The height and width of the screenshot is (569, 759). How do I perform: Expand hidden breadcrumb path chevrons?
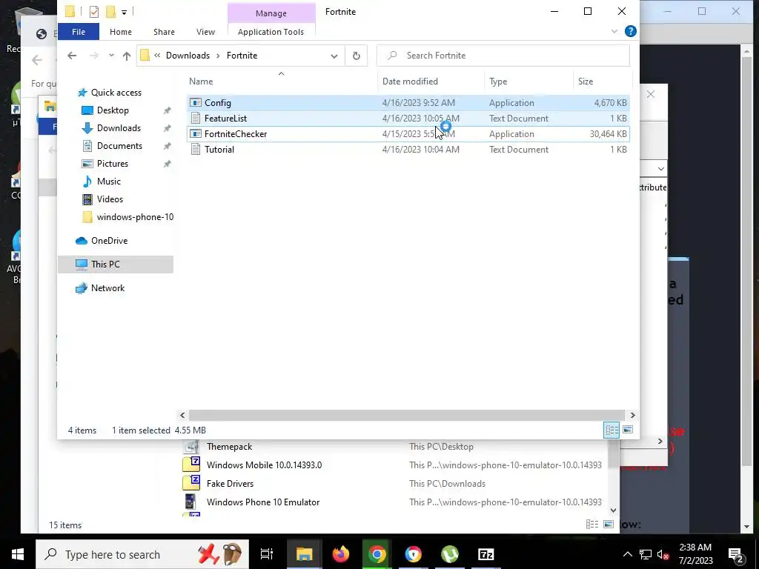click(157, 56)
